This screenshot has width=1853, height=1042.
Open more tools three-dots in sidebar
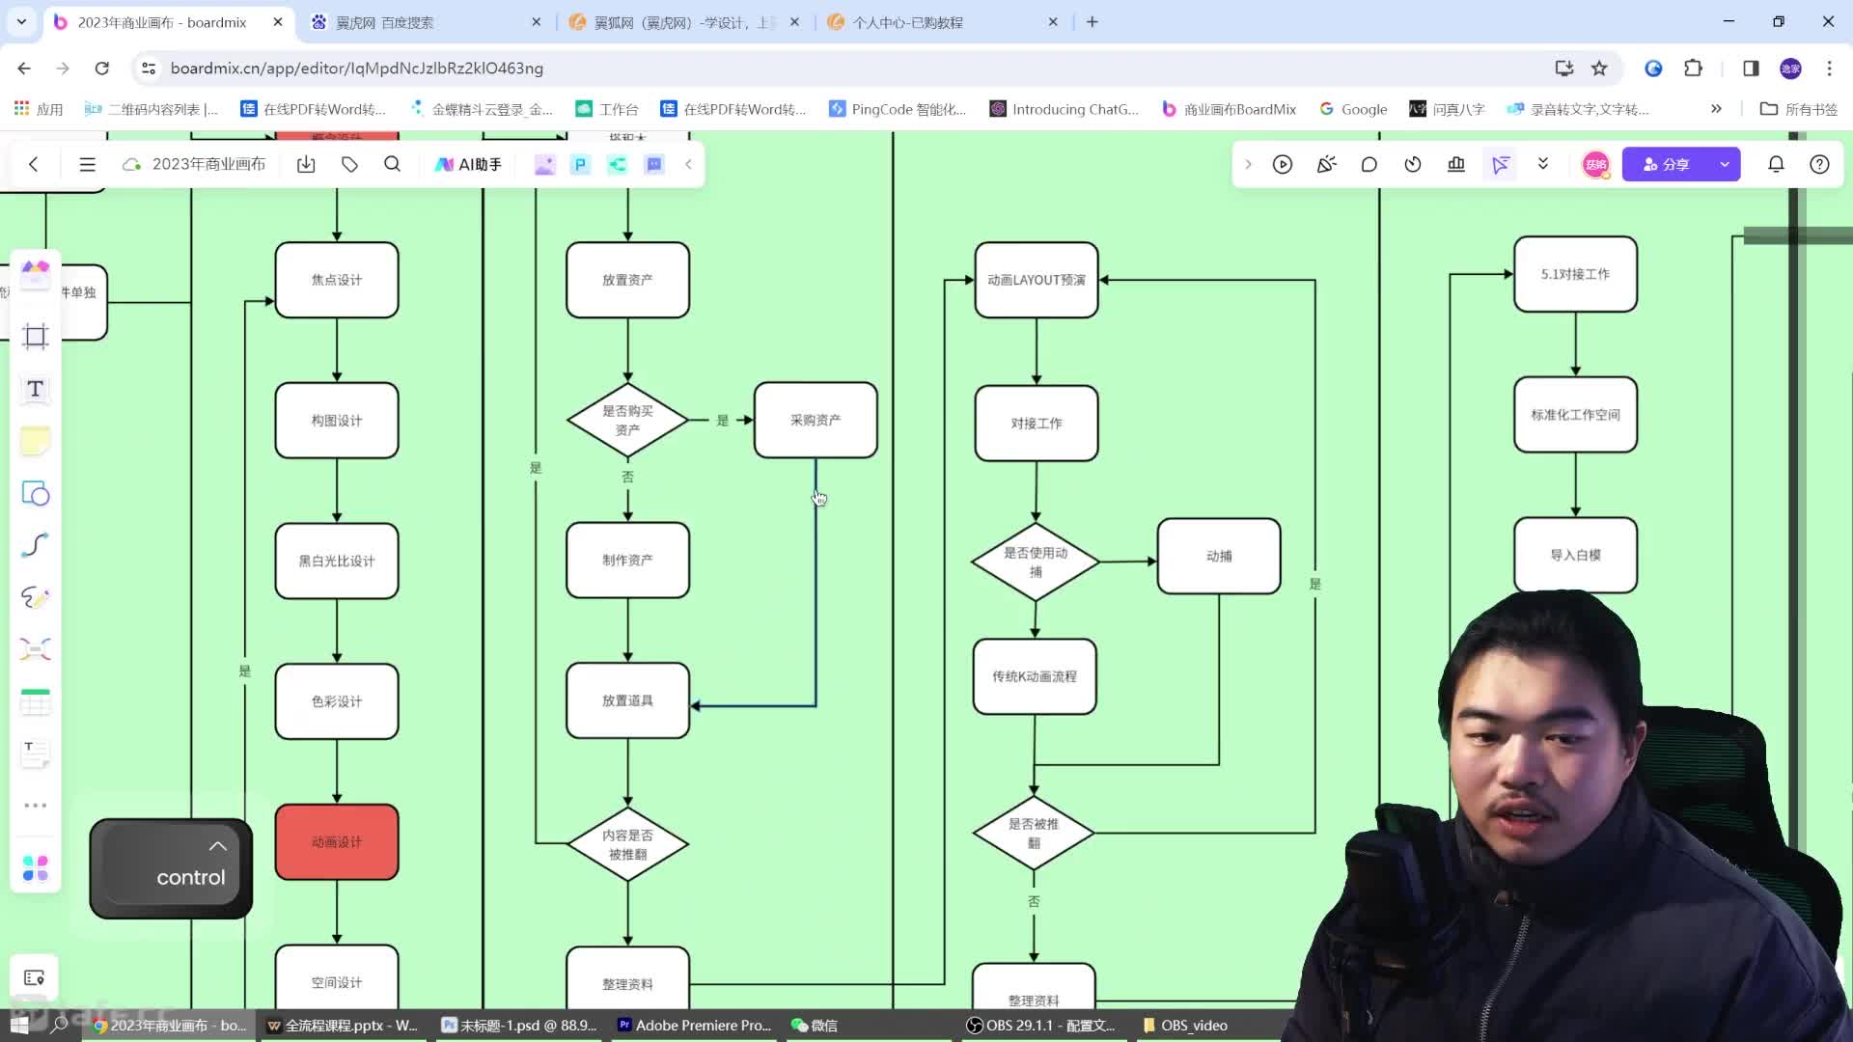[36, 806]
